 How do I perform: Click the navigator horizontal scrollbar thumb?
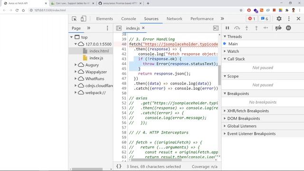[x=87, y=169]
